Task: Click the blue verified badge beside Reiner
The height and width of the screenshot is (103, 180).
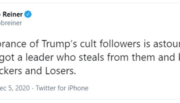Action: pos(28,14)
